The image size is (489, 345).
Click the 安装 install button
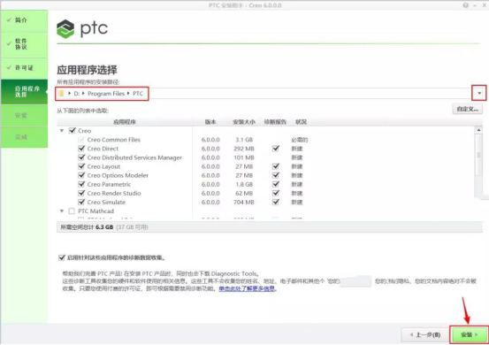point(470,334)
